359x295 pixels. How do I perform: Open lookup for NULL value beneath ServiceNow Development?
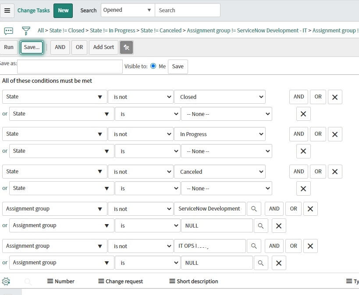pyautogui.click(x=261, y=226)
